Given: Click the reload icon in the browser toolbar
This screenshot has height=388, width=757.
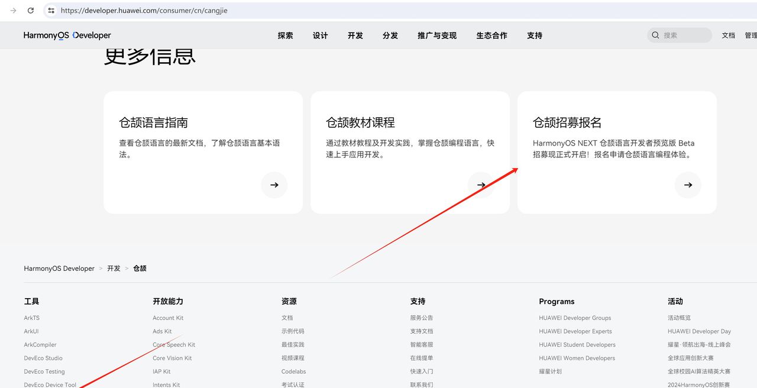Looking at the screenshot, I should coord(30,10).
